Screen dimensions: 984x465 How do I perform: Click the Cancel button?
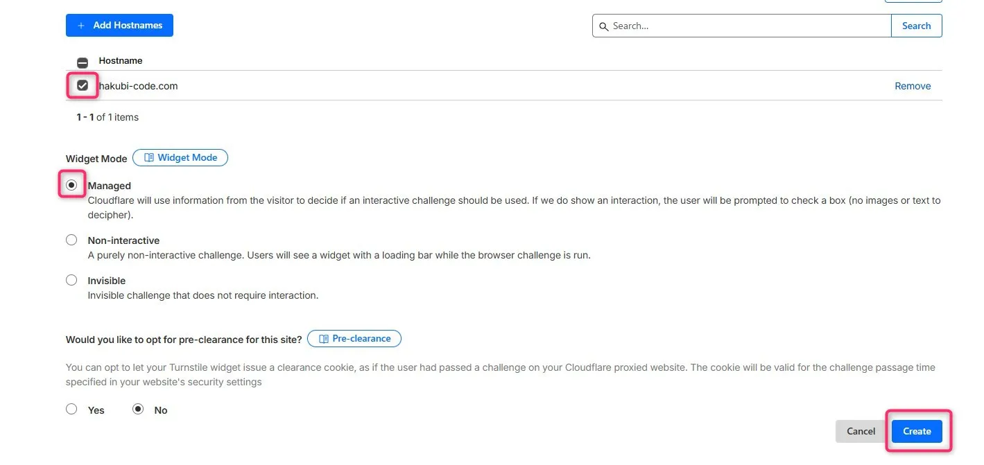tap(860, 430)
